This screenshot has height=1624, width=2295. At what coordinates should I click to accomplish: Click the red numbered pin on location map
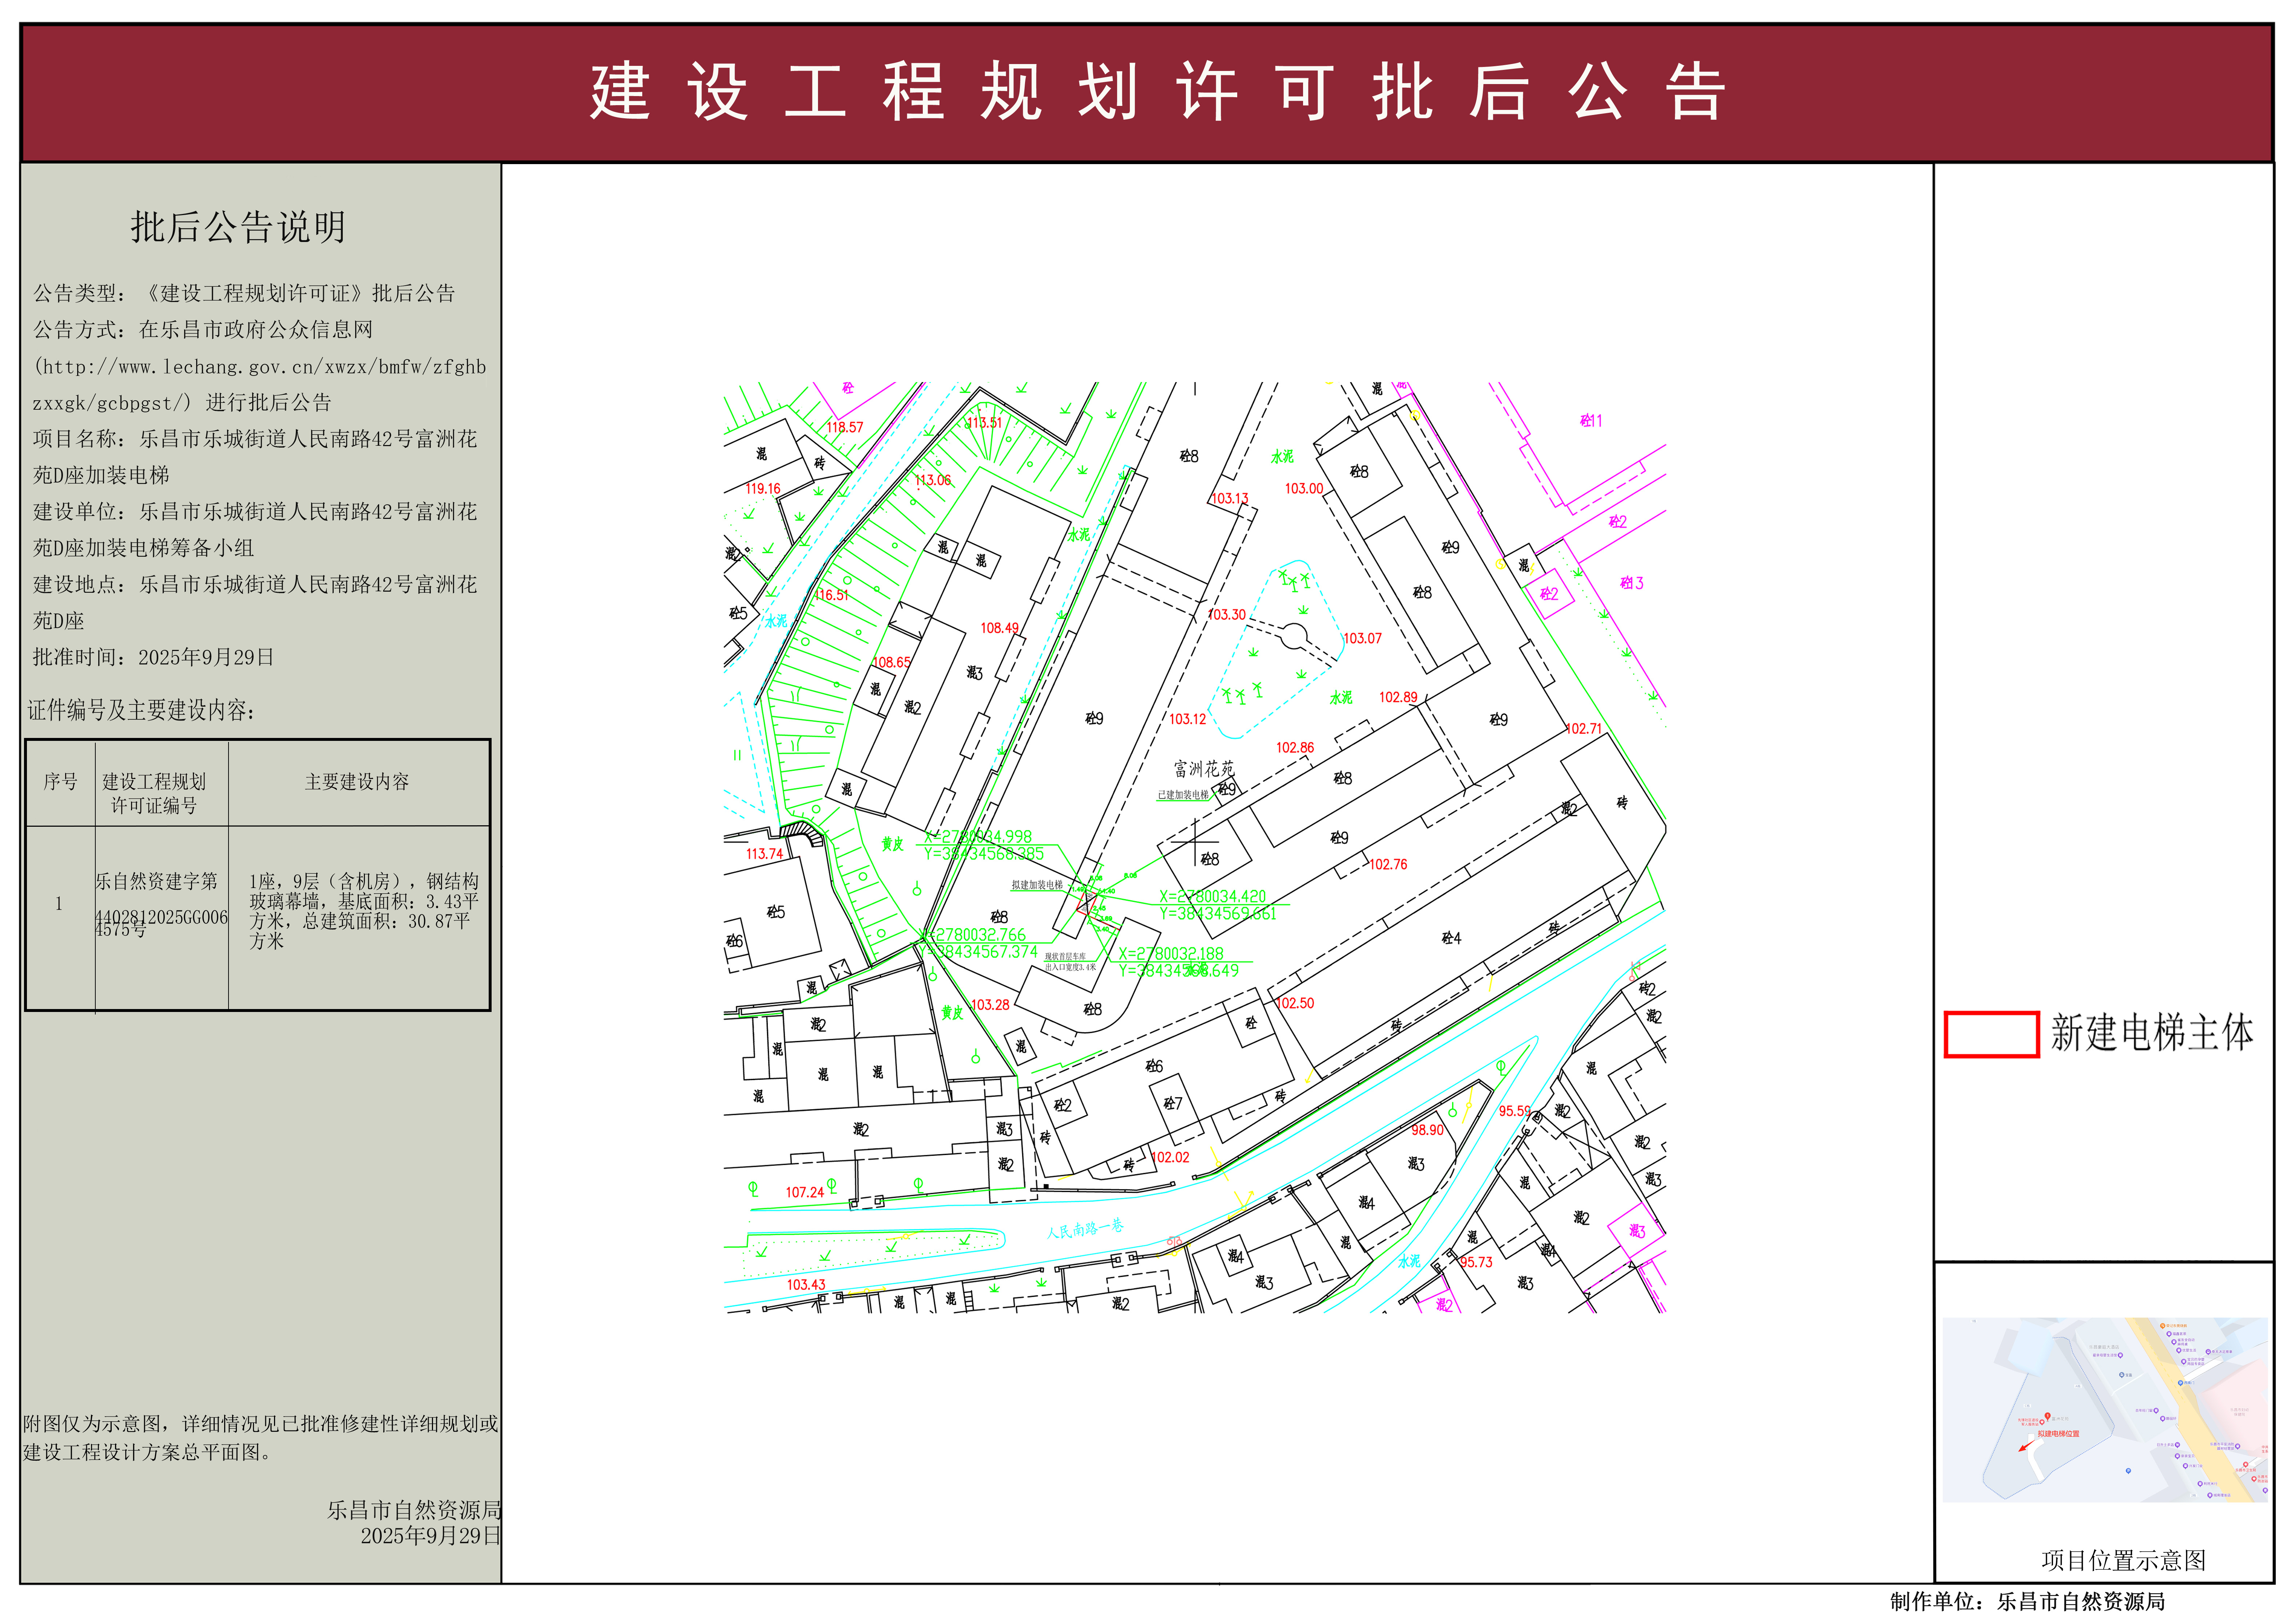coord(2048,1416)
